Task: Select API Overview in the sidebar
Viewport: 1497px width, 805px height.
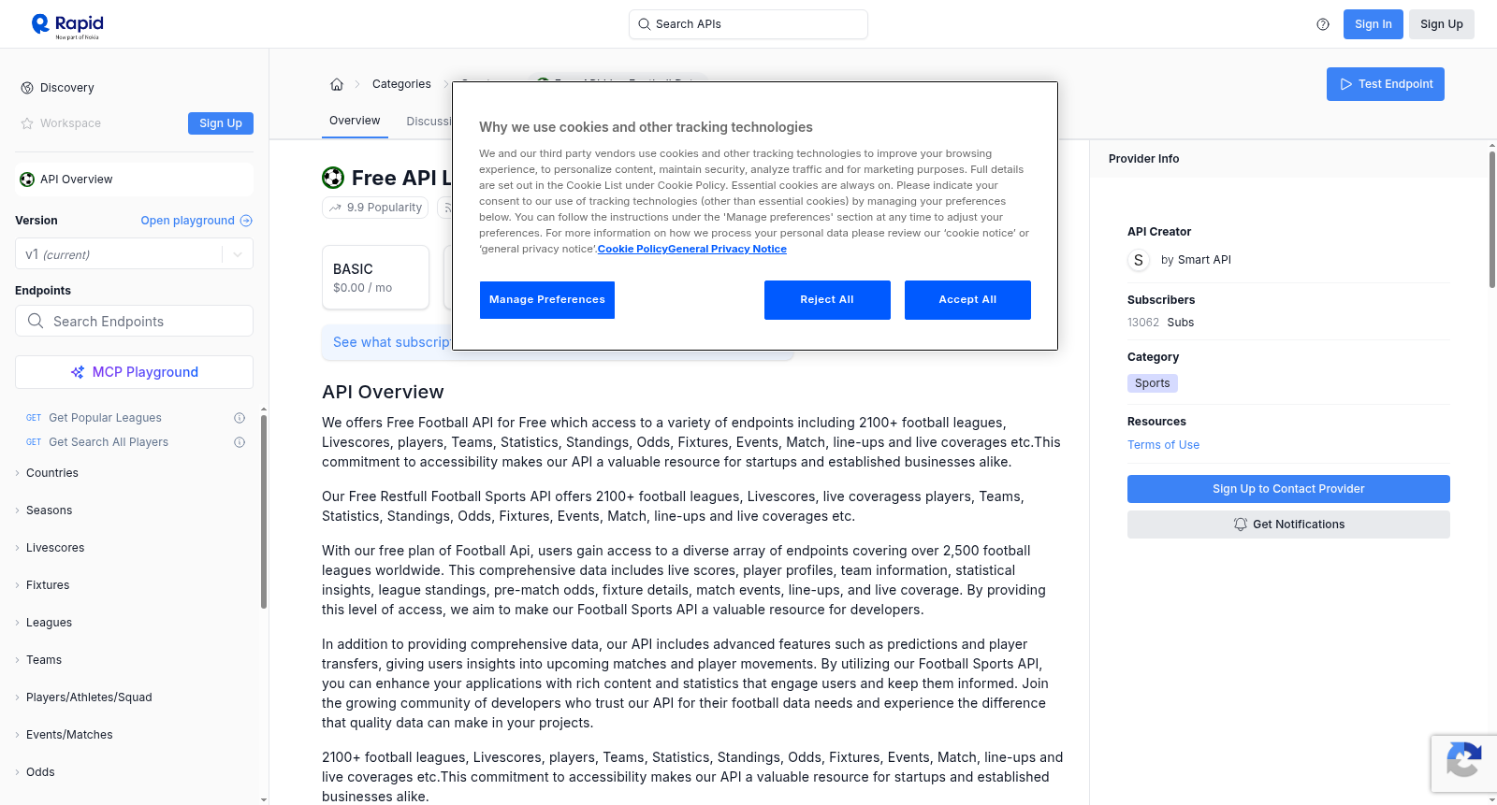Action: 134,180
